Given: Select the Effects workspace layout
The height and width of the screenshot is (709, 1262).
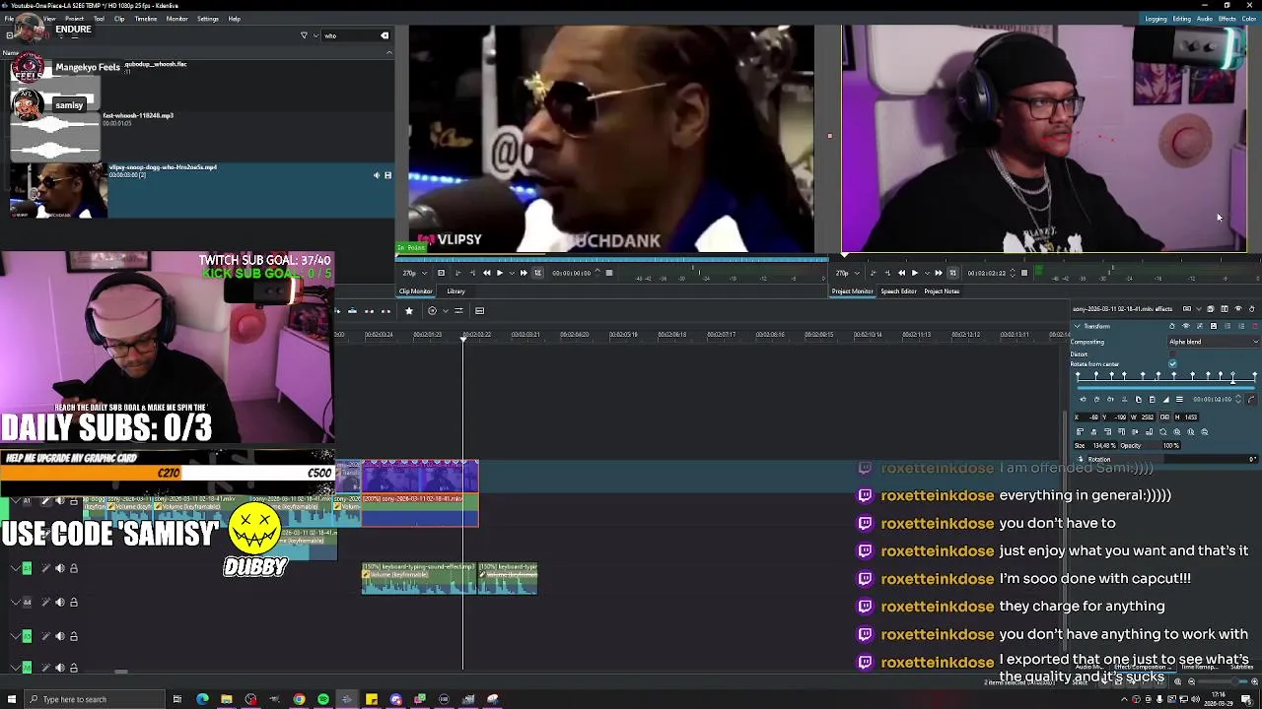Looking at the screenshot, I should point(1227,19).
